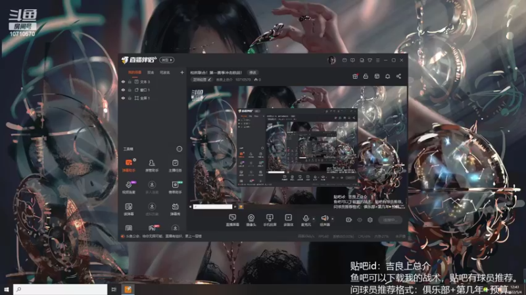
Task: Switch to the second scene tab
Action: tap(151, 72)
